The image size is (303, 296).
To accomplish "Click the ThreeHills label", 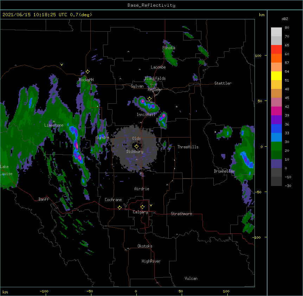I will (x=188, y=147).
